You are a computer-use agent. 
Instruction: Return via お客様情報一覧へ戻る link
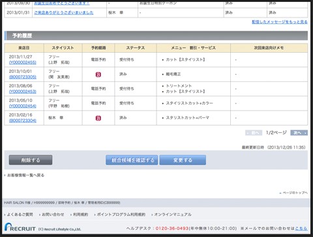[x=25, y=175]
